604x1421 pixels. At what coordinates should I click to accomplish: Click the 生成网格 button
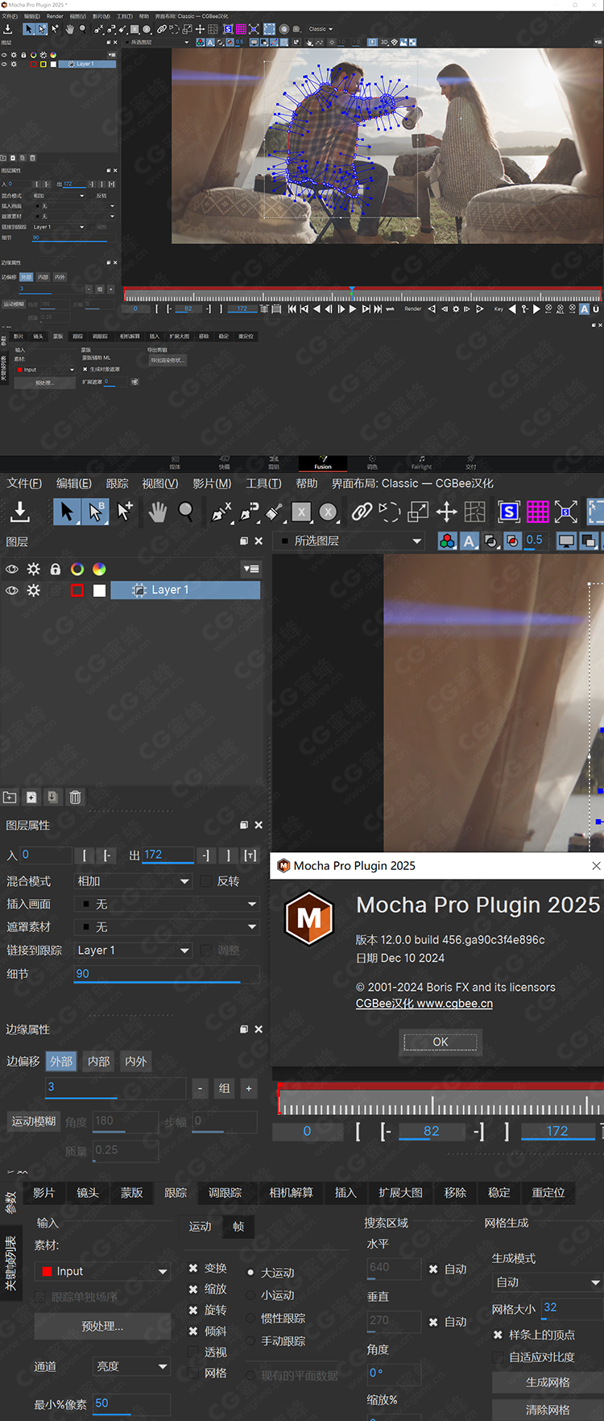click(548, 1382)
